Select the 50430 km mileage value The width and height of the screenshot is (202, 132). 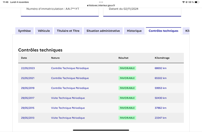(x=161, y=98)
